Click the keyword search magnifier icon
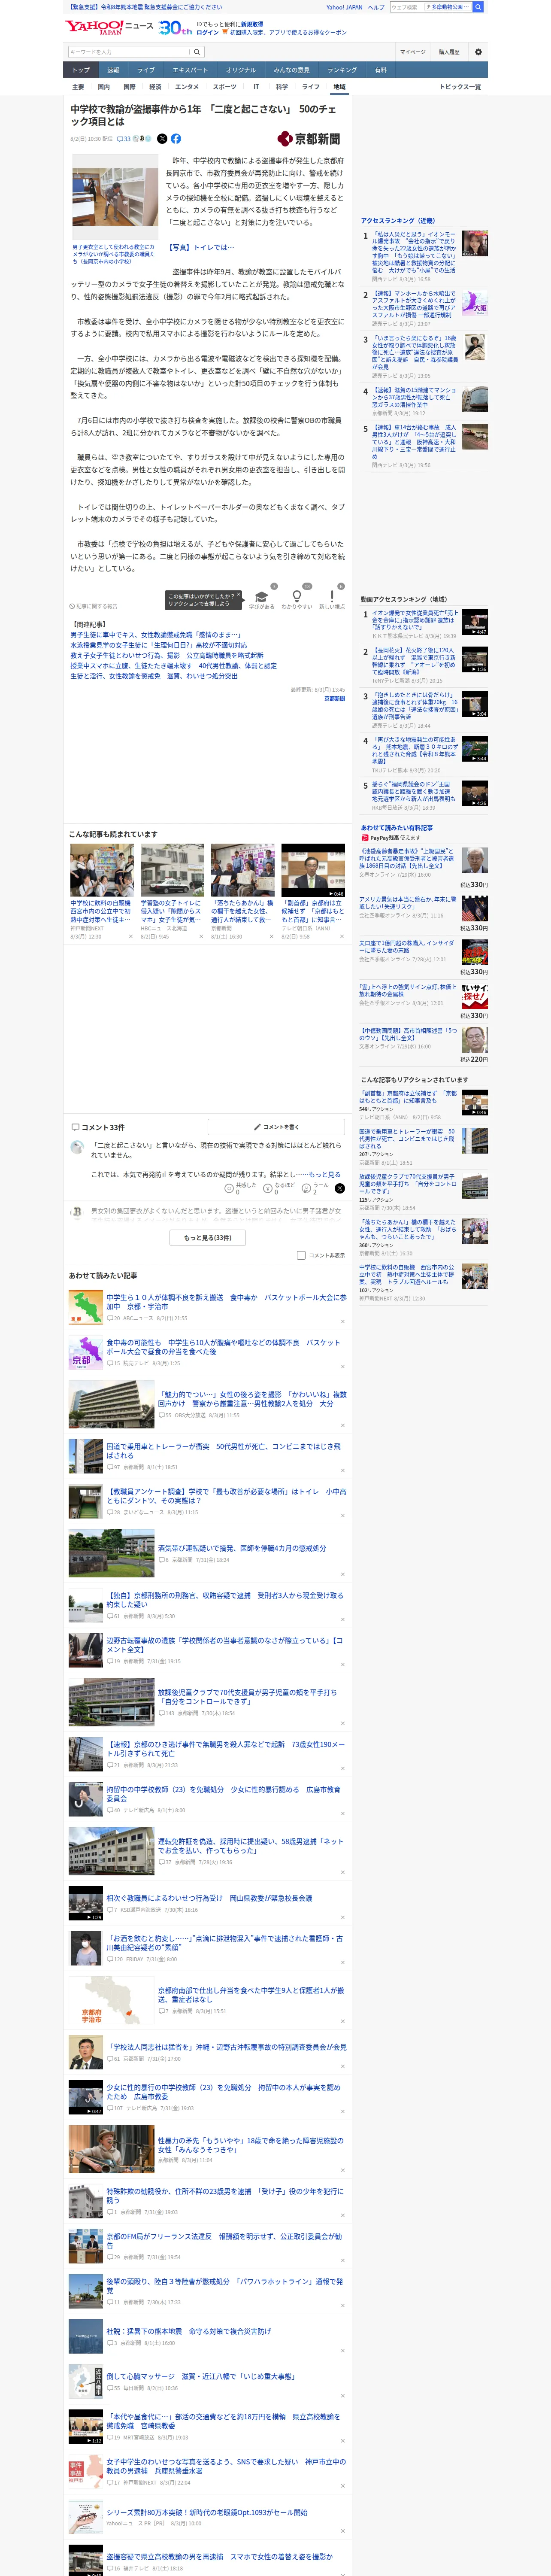This screenshot has width=551, height=2576. pyautogui.click(x=197, y=52)
